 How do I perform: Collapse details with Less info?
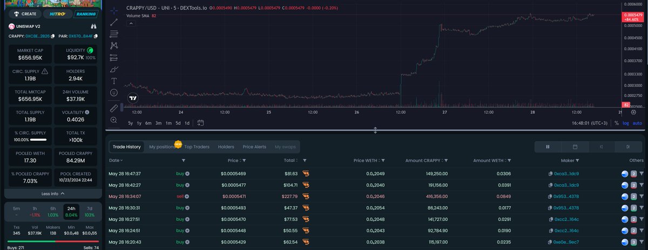click(53, 193)
